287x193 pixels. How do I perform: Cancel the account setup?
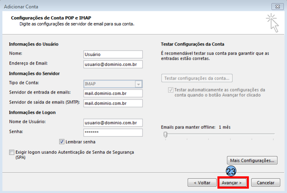tap(266, 183)
